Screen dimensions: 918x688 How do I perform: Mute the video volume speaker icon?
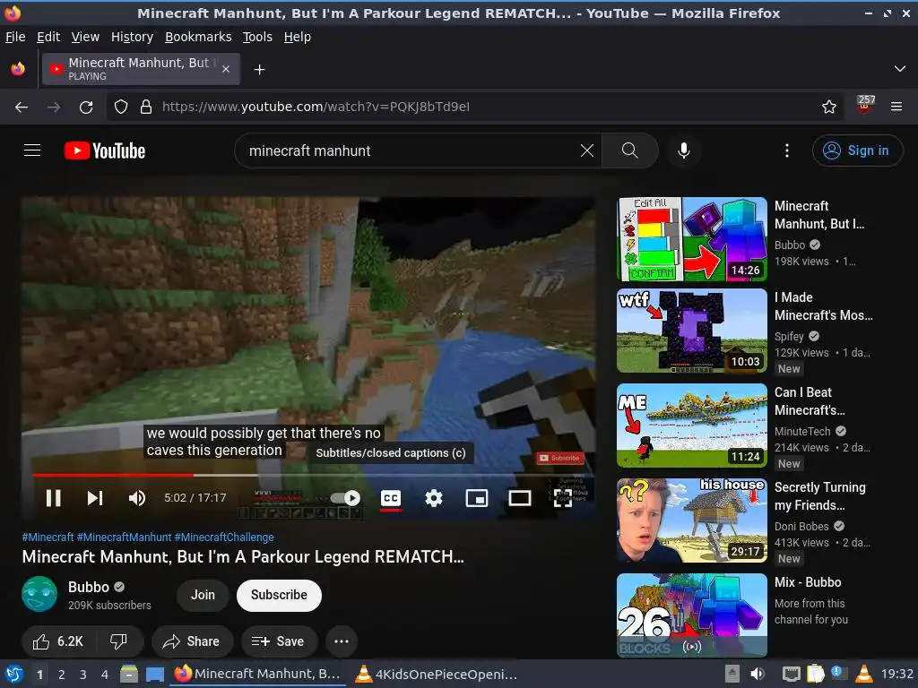pyautogui.click(x=137, y=498)
